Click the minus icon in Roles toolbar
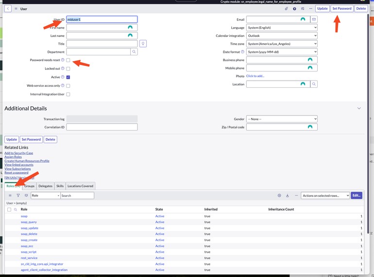The image size is (374, 277). click(x=296, y=196)
